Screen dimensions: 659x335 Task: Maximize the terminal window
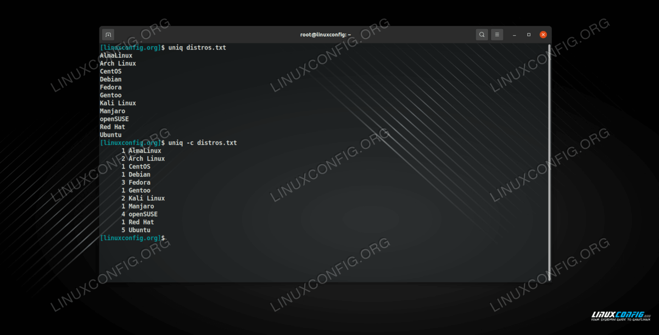click(x=529, y=35)
